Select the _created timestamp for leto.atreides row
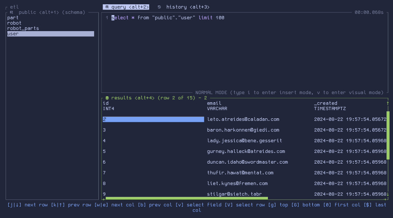The width and height of the screenshot is (393, 218). (x=350, y=120)
